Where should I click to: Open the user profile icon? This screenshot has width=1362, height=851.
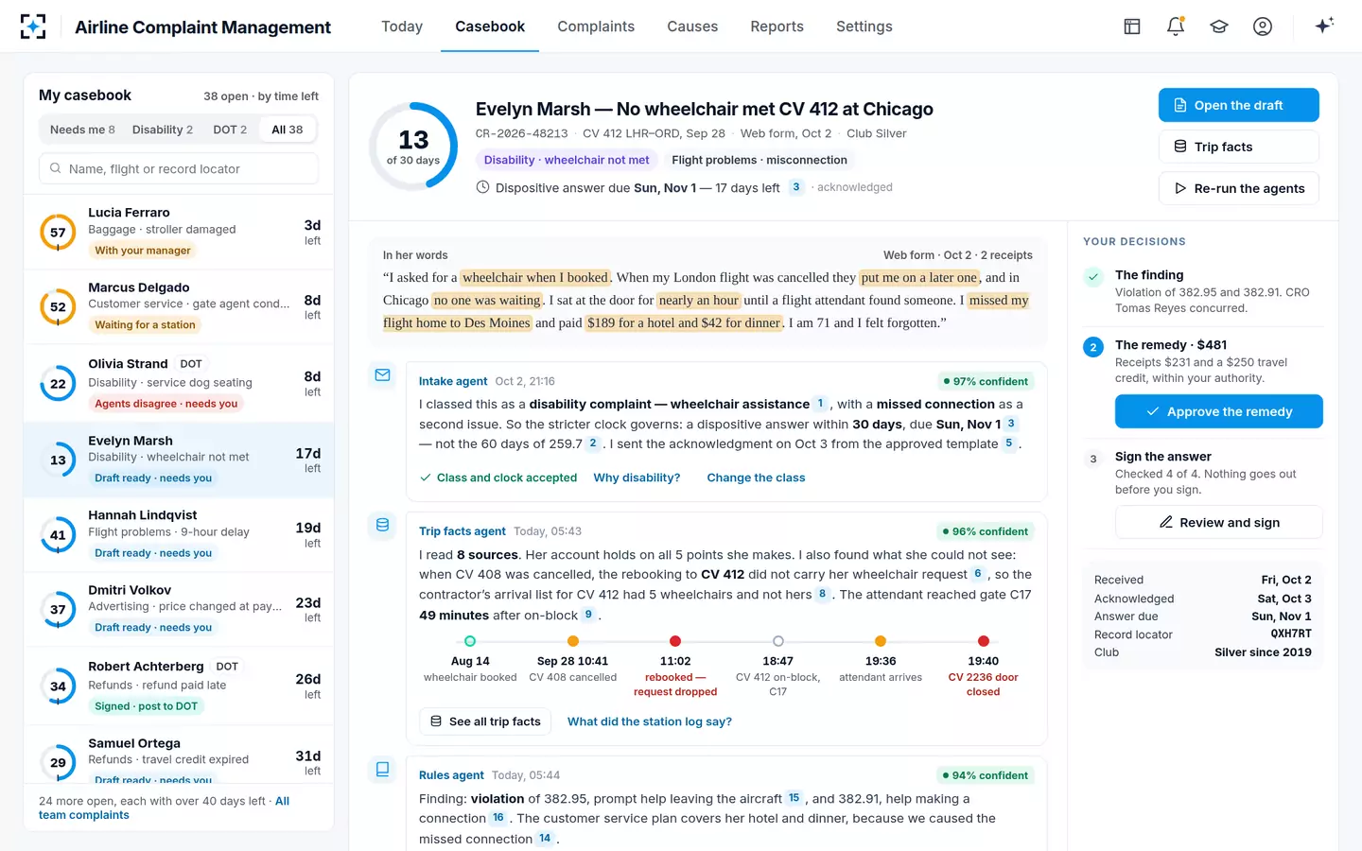point(1263,26)
